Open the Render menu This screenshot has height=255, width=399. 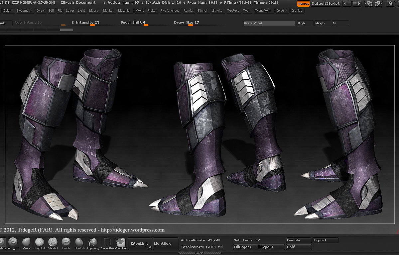pos(189,11)
